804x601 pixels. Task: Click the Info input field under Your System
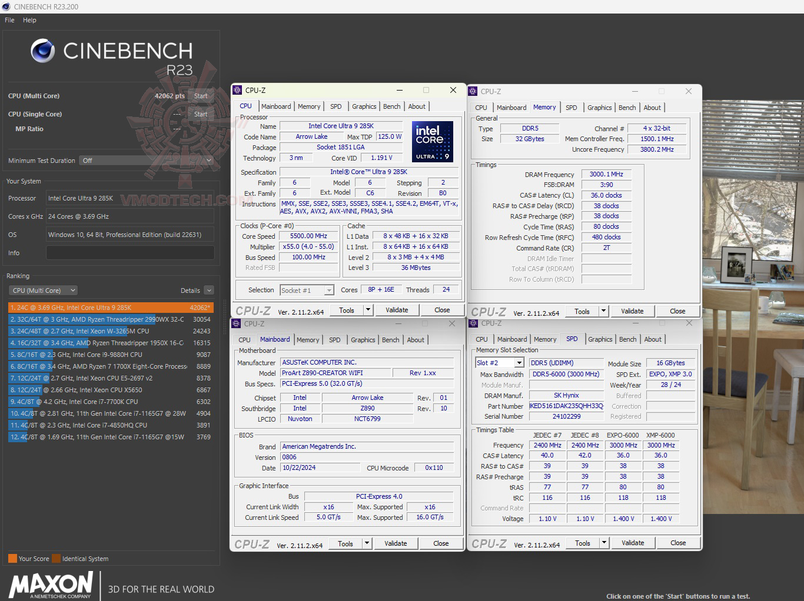pos(130,253)
